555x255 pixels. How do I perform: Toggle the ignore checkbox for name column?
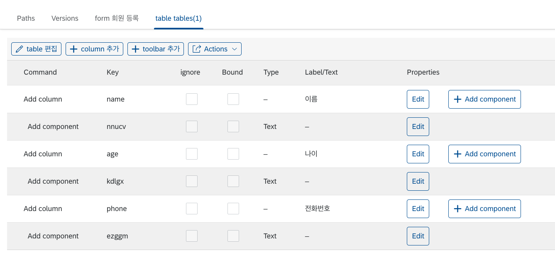[192, 99]
